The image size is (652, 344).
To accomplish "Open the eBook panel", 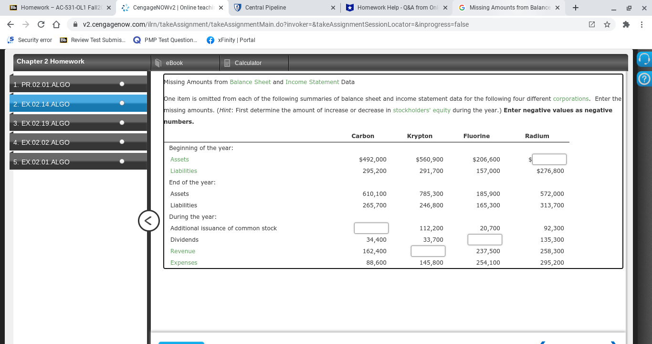I will pos(174,63).
